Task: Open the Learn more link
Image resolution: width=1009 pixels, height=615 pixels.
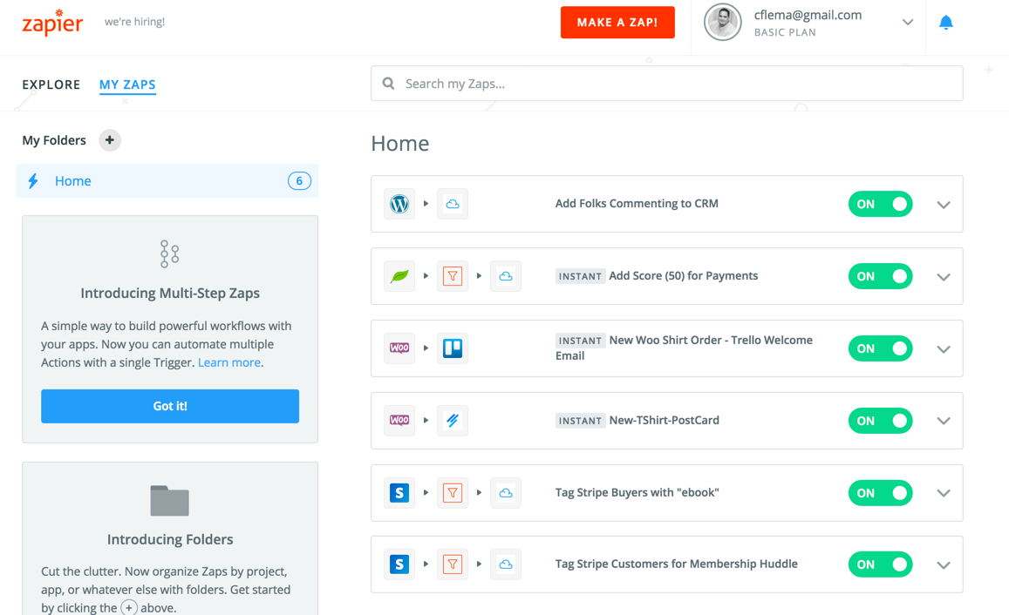Action: coord(228,362)
